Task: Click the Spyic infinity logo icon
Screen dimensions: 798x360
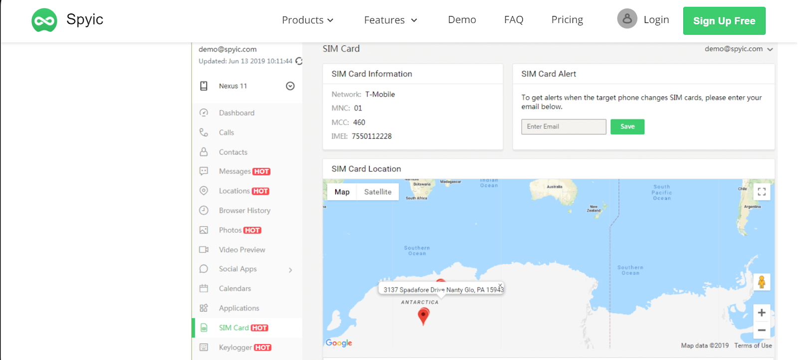Action: tap(44, 20)
